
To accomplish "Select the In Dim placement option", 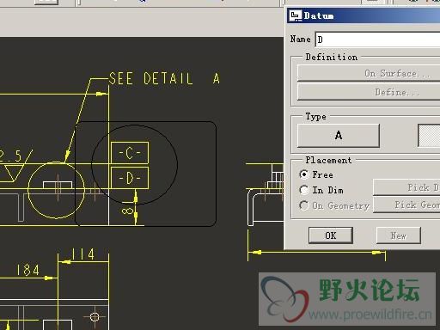I will point(321,190).
